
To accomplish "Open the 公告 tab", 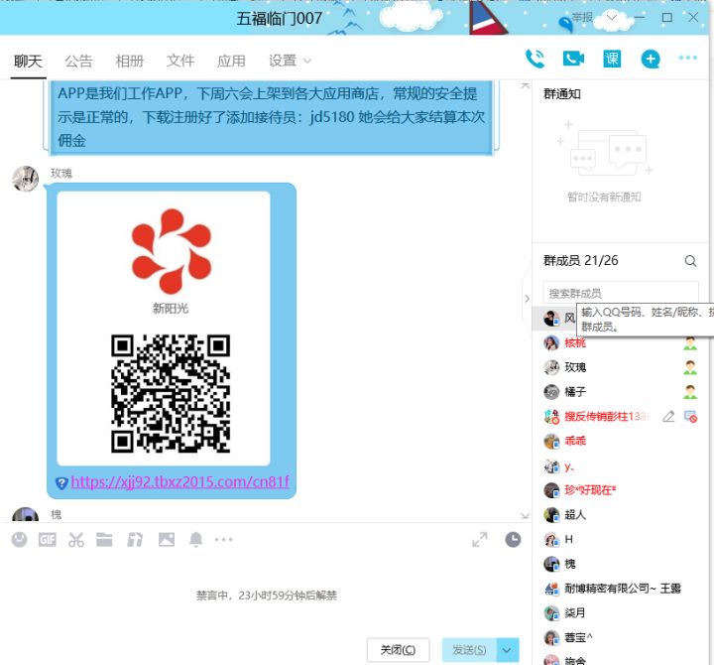I will (x=78, y=61).
